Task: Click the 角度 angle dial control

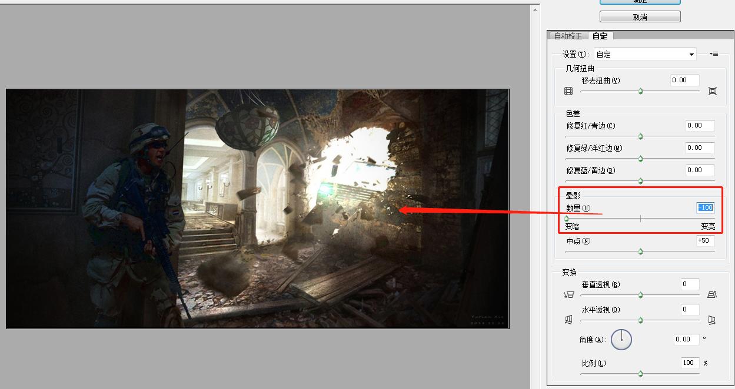Action: [621, 339]
